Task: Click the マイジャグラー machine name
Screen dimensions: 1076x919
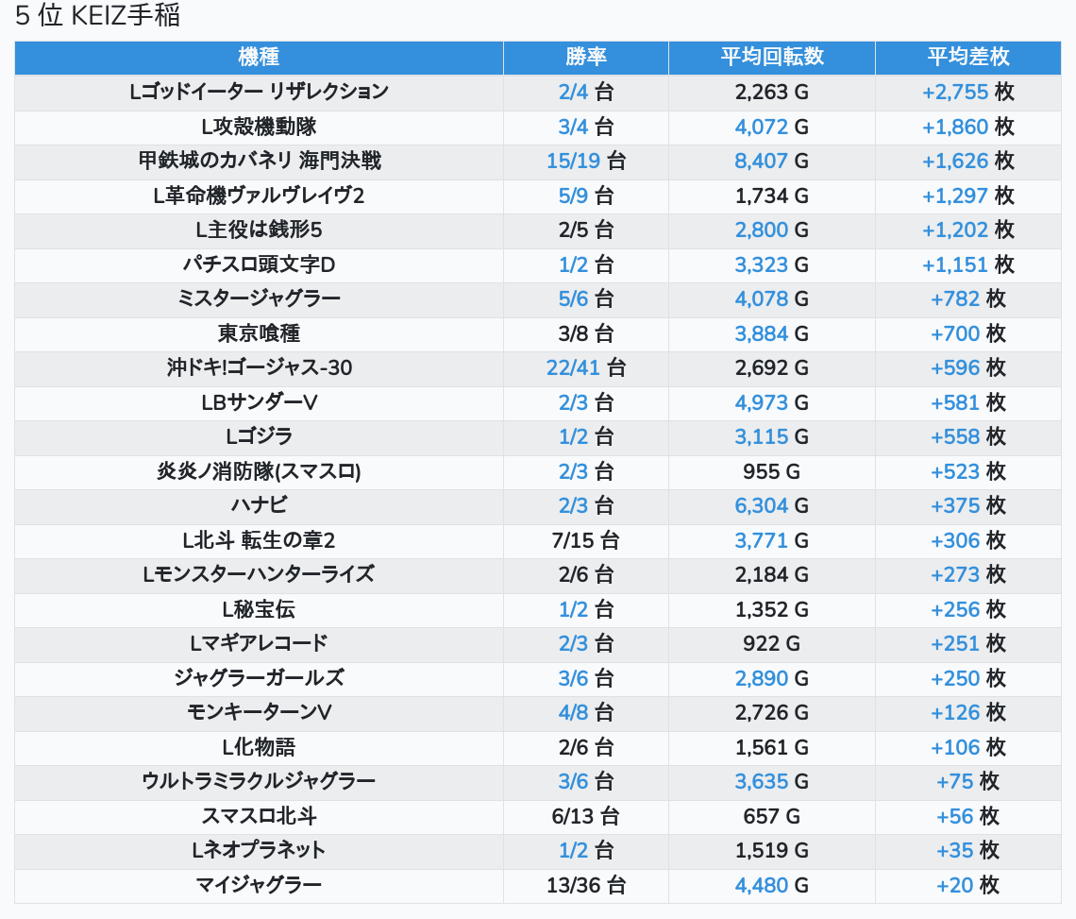Action: 259,885
